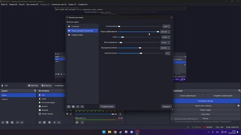The width and height of the screenshot is (241, 135).
Task: Open Steam from the taskbar
Action: click(x=120, y=132)
